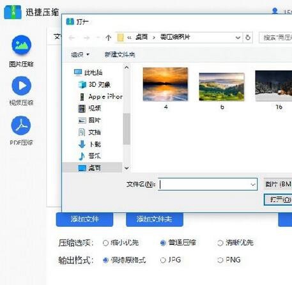Open recent locations dropdown arrow

click(98, 38)
